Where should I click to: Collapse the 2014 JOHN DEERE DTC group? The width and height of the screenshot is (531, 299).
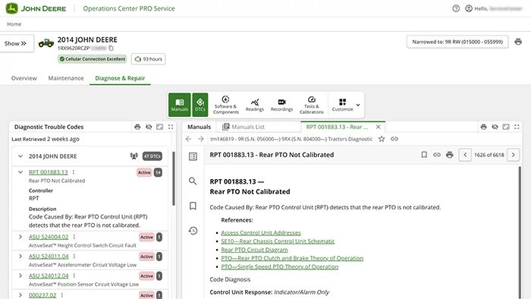(20, 156)
